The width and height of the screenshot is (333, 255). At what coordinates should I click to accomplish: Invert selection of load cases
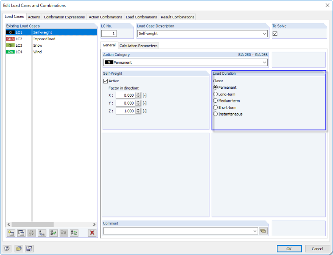tap(74, 233)
